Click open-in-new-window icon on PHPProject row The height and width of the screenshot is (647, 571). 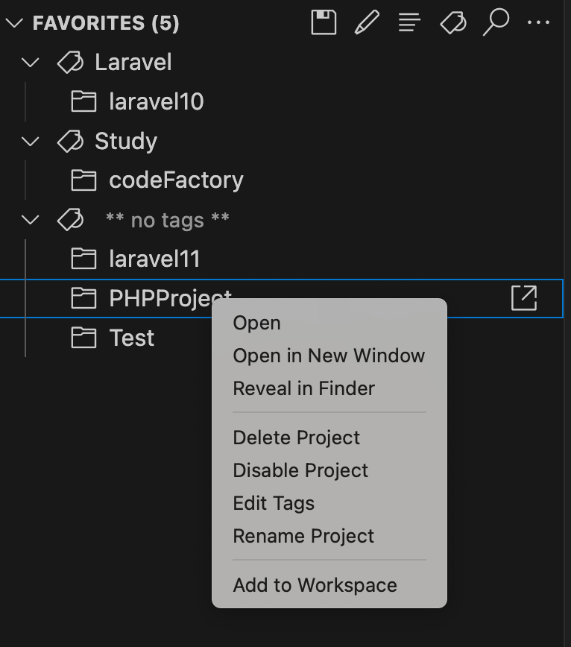click(524, 298)
